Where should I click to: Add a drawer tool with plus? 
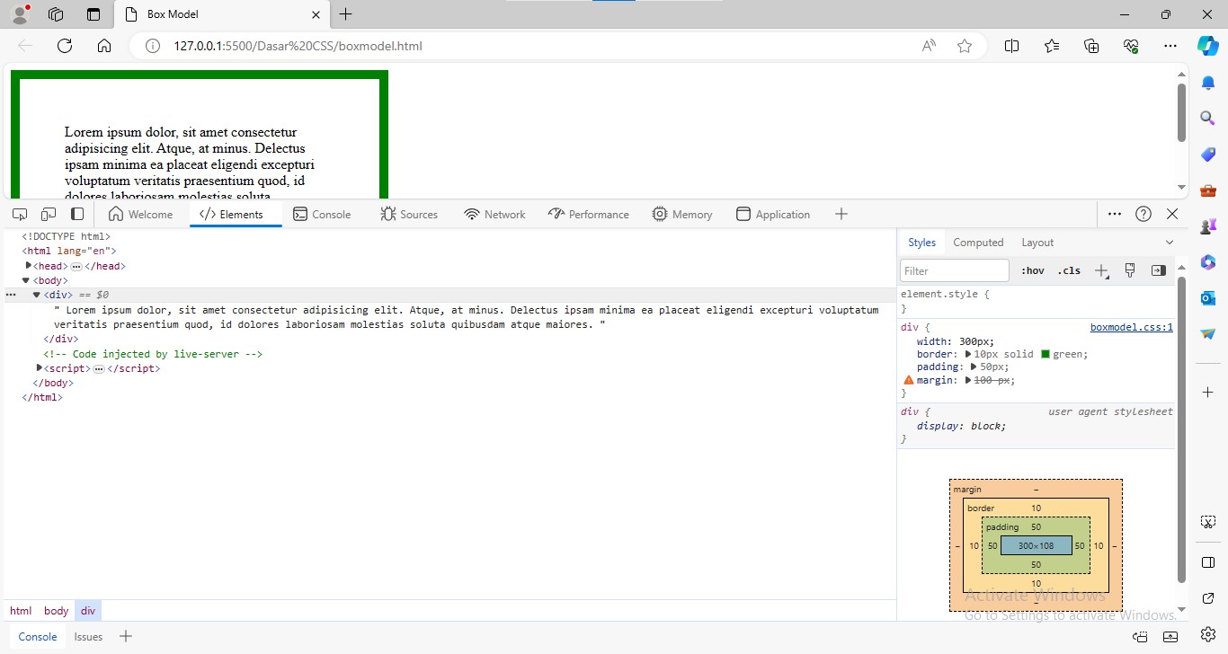(126, 637)
